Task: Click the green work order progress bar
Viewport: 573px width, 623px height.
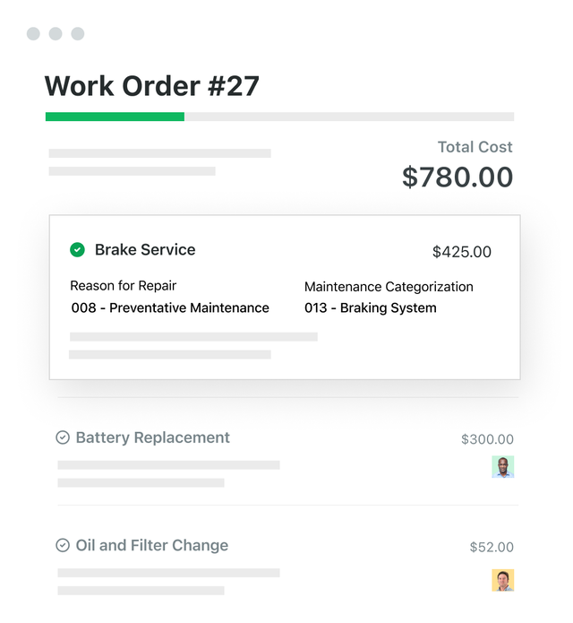Action: point(115,117)
